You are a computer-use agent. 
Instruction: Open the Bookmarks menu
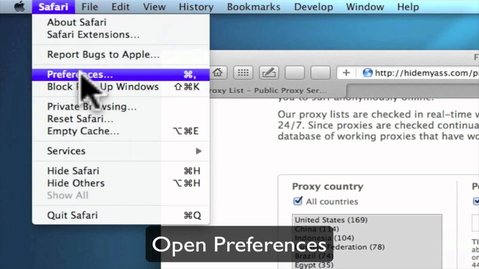(x=253, y=7)
